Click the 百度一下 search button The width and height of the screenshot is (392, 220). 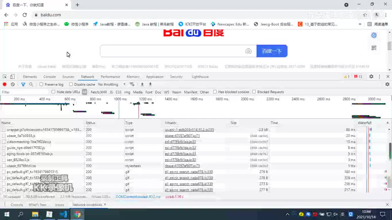[272, 51]
